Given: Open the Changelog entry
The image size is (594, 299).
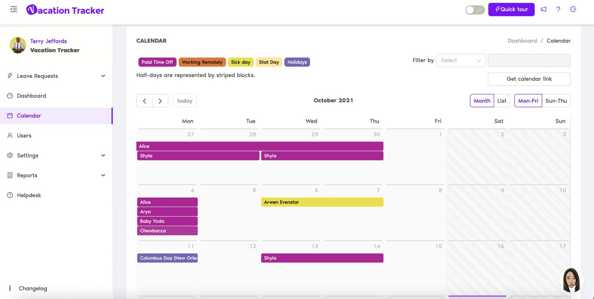Looking at the screenshot, I should coord(33,288).
